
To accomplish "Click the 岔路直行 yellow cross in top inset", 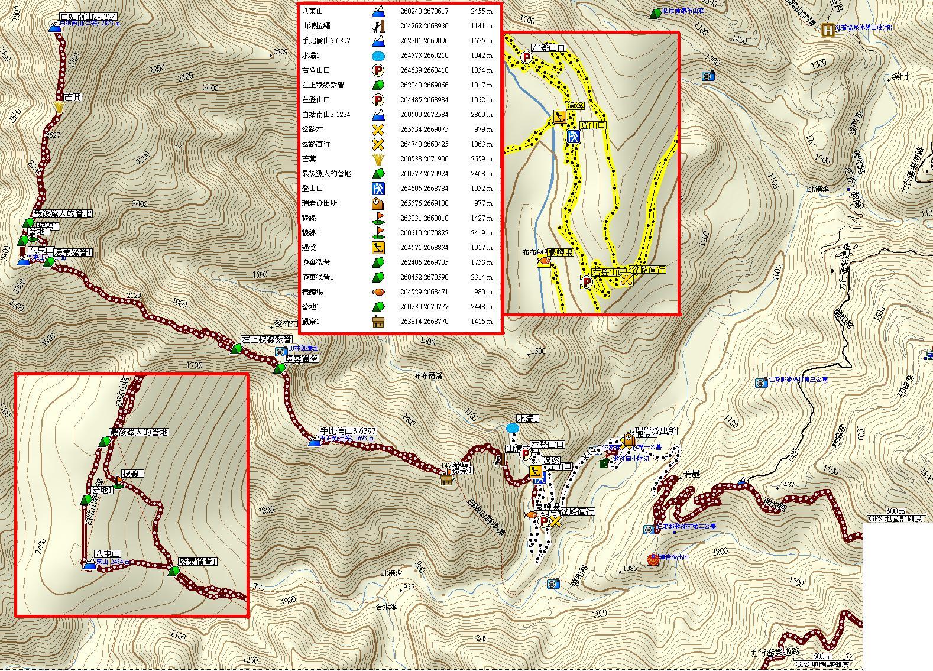I will coord(626,279).
